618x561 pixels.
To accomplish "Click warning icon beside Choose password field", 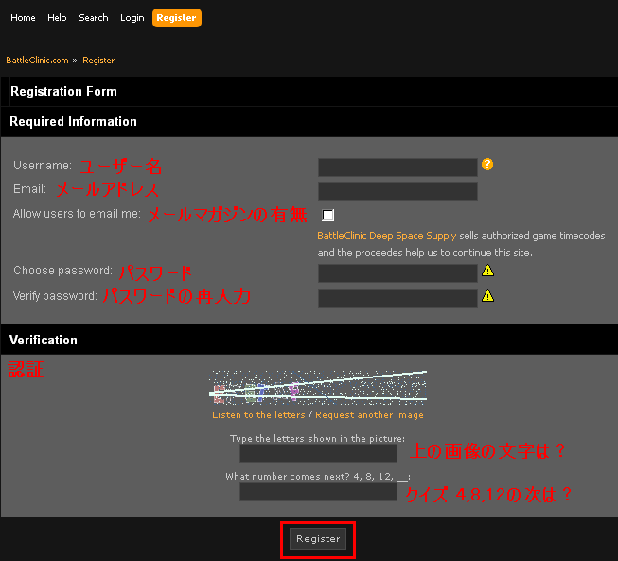I will [x=487, y=271].
